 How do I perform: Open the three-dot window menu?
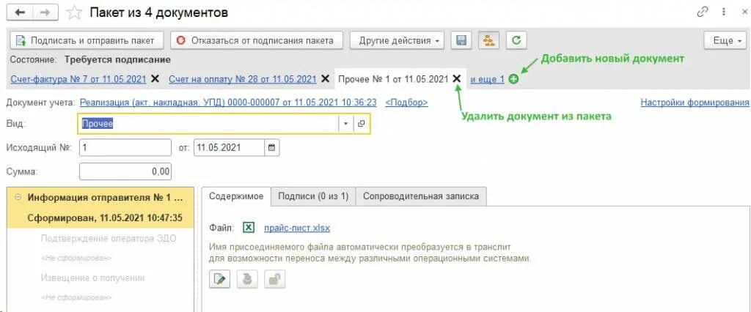[724, 13]
